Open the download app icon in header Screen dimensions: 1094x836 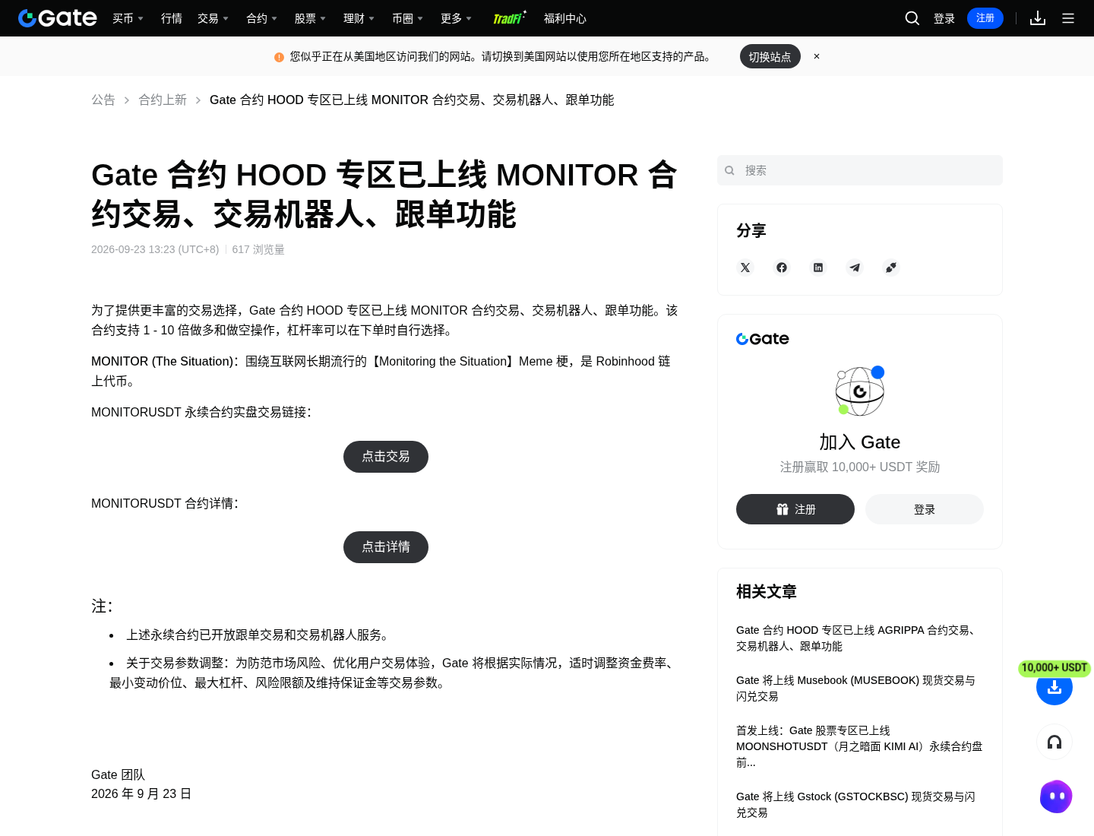(1038, 18)
